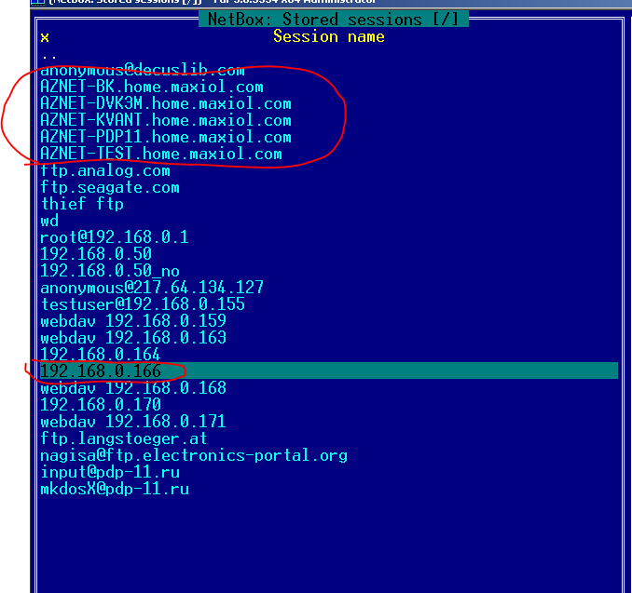The height and width of the screenshot is (593, 632).
Task: Select the 'thief ftp' session entry
Action: 82,204
